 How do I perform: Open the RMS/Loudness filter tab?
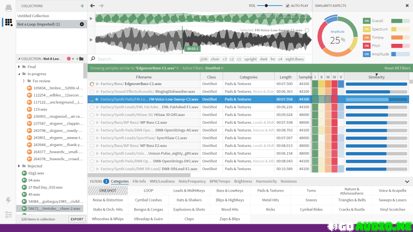pyautogui.click(x=162, y=181)
